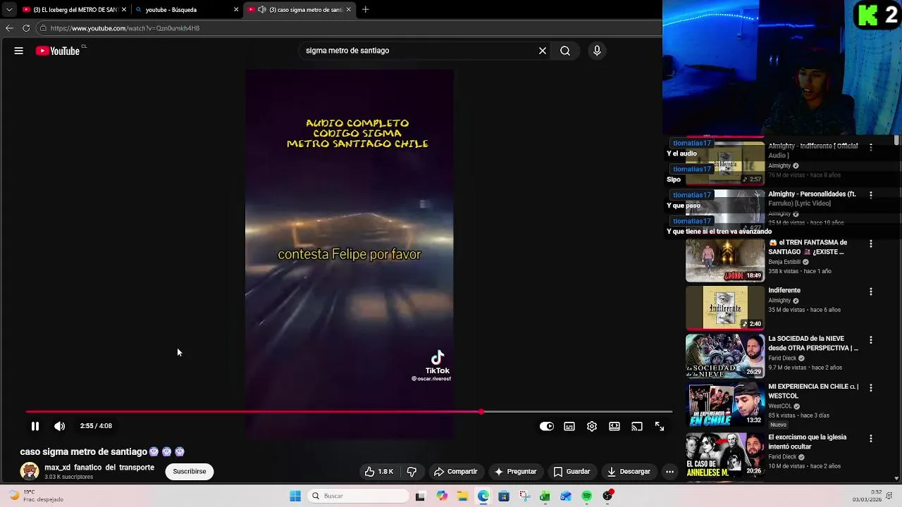
Task: Seek on the red video progress bar
Action: click(349, 411)
